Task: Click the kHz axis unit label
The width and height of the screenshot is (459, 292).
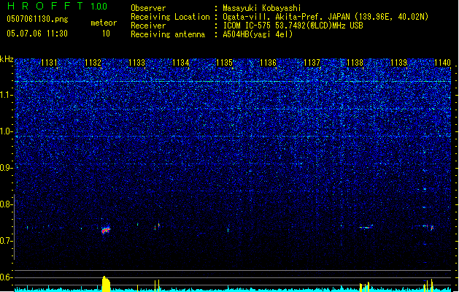Action: 7,59
